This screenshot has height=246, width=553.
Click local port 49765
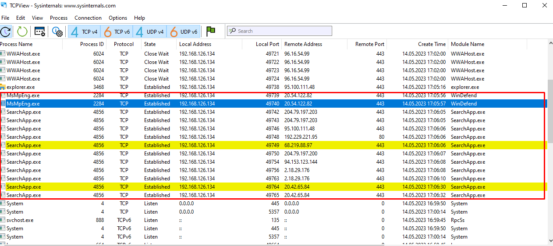272,195
